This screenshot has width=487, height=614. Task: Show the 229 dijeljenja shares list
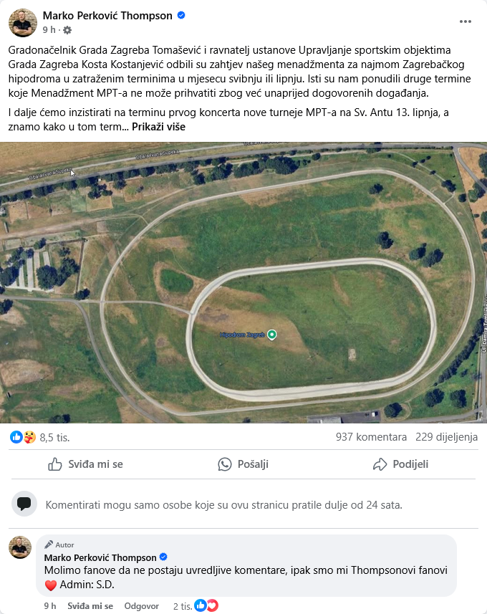447,437
